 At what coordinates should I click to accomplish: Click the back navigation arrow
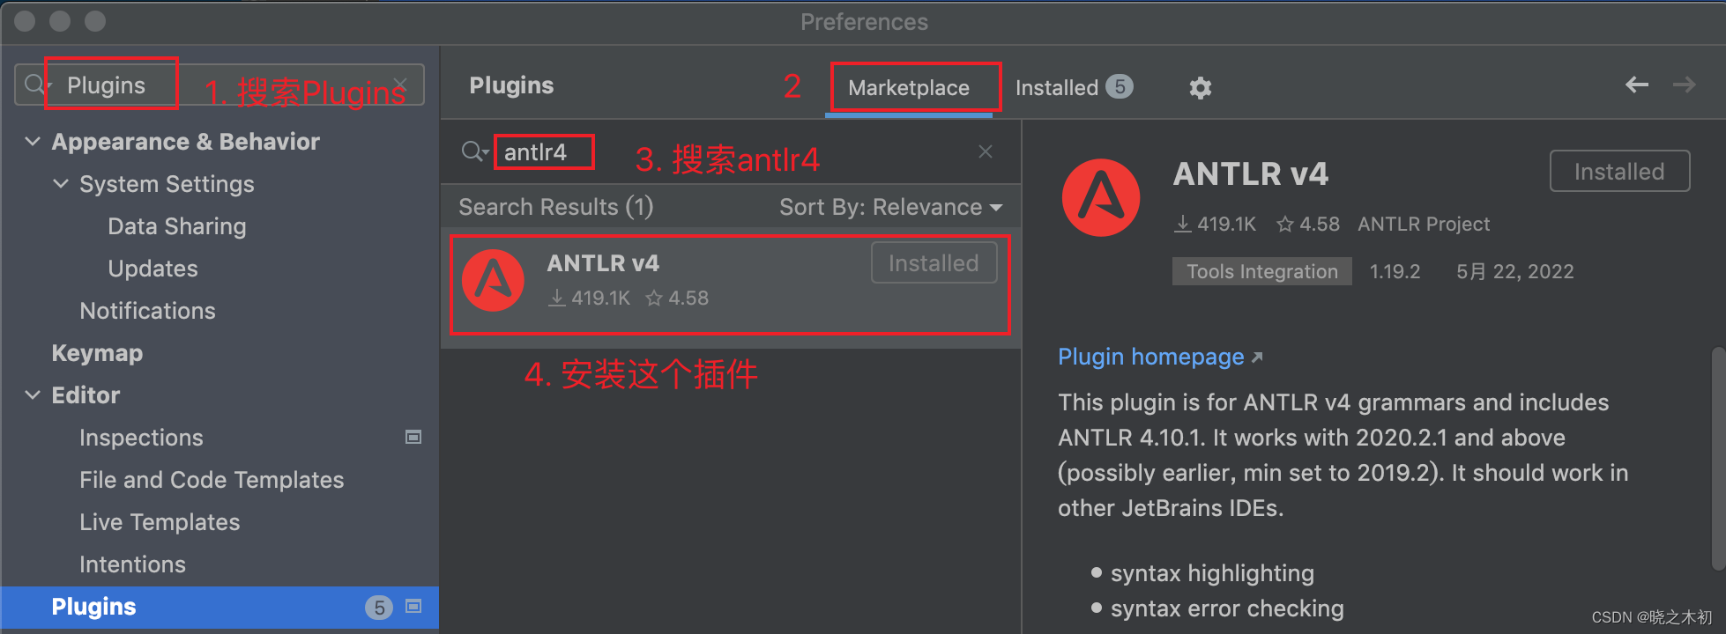pyautogui.click(x=1636, y=85)
